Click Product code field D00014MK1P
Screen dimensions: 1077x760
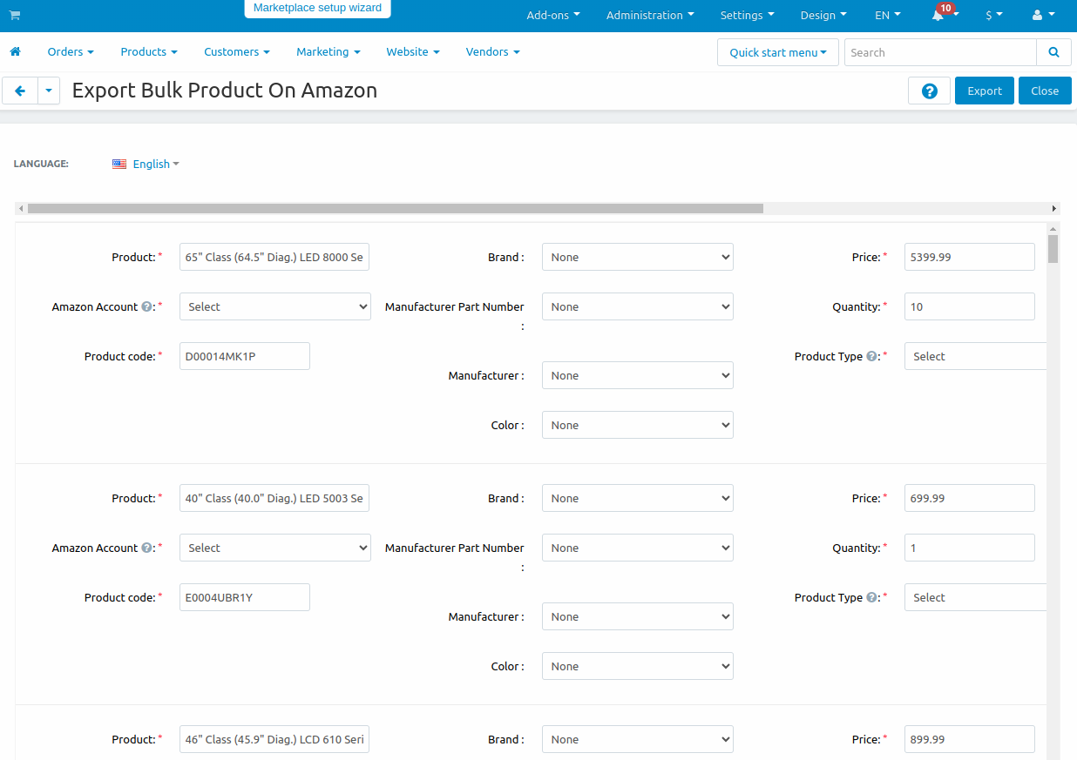point(245,356)
